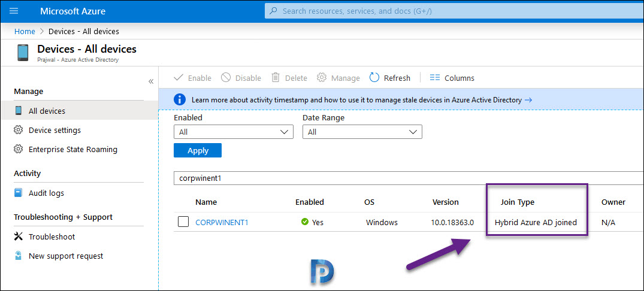Viewport: 644px width, 291px height.
Task: Click the 10.0.18363.0 version cell
Action: coord(453,223)
